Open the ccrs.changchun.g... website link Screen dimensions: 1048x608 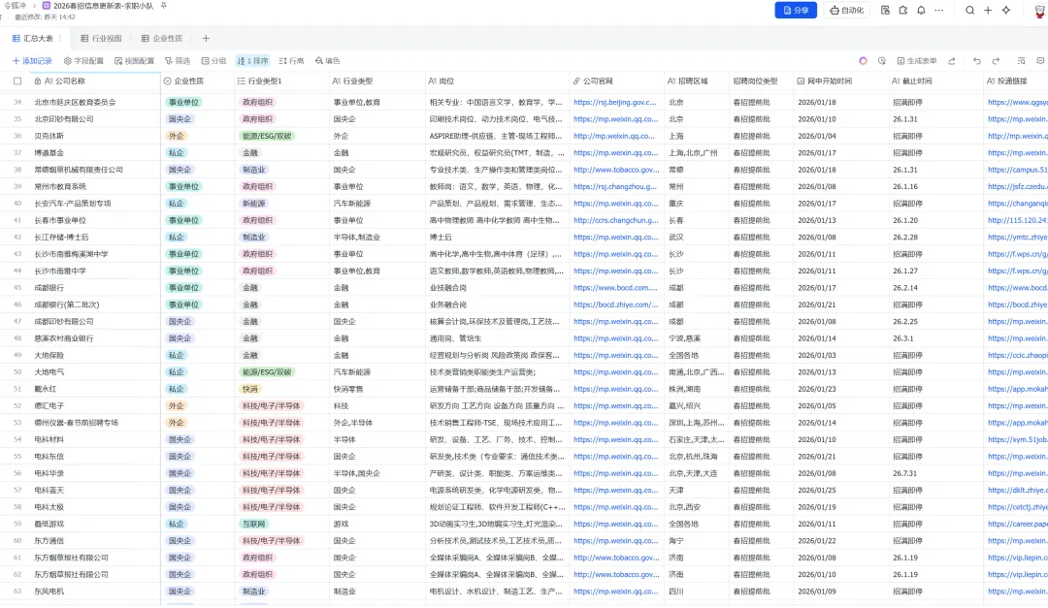(x=615, y=220)
